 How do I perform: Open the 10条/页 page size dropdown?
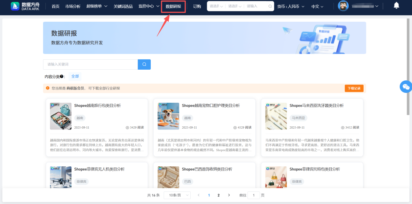pos(177,195)
